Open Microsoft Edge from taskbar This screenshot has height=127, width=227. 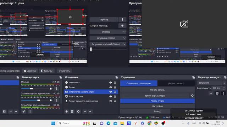click(x=109, y=123)
